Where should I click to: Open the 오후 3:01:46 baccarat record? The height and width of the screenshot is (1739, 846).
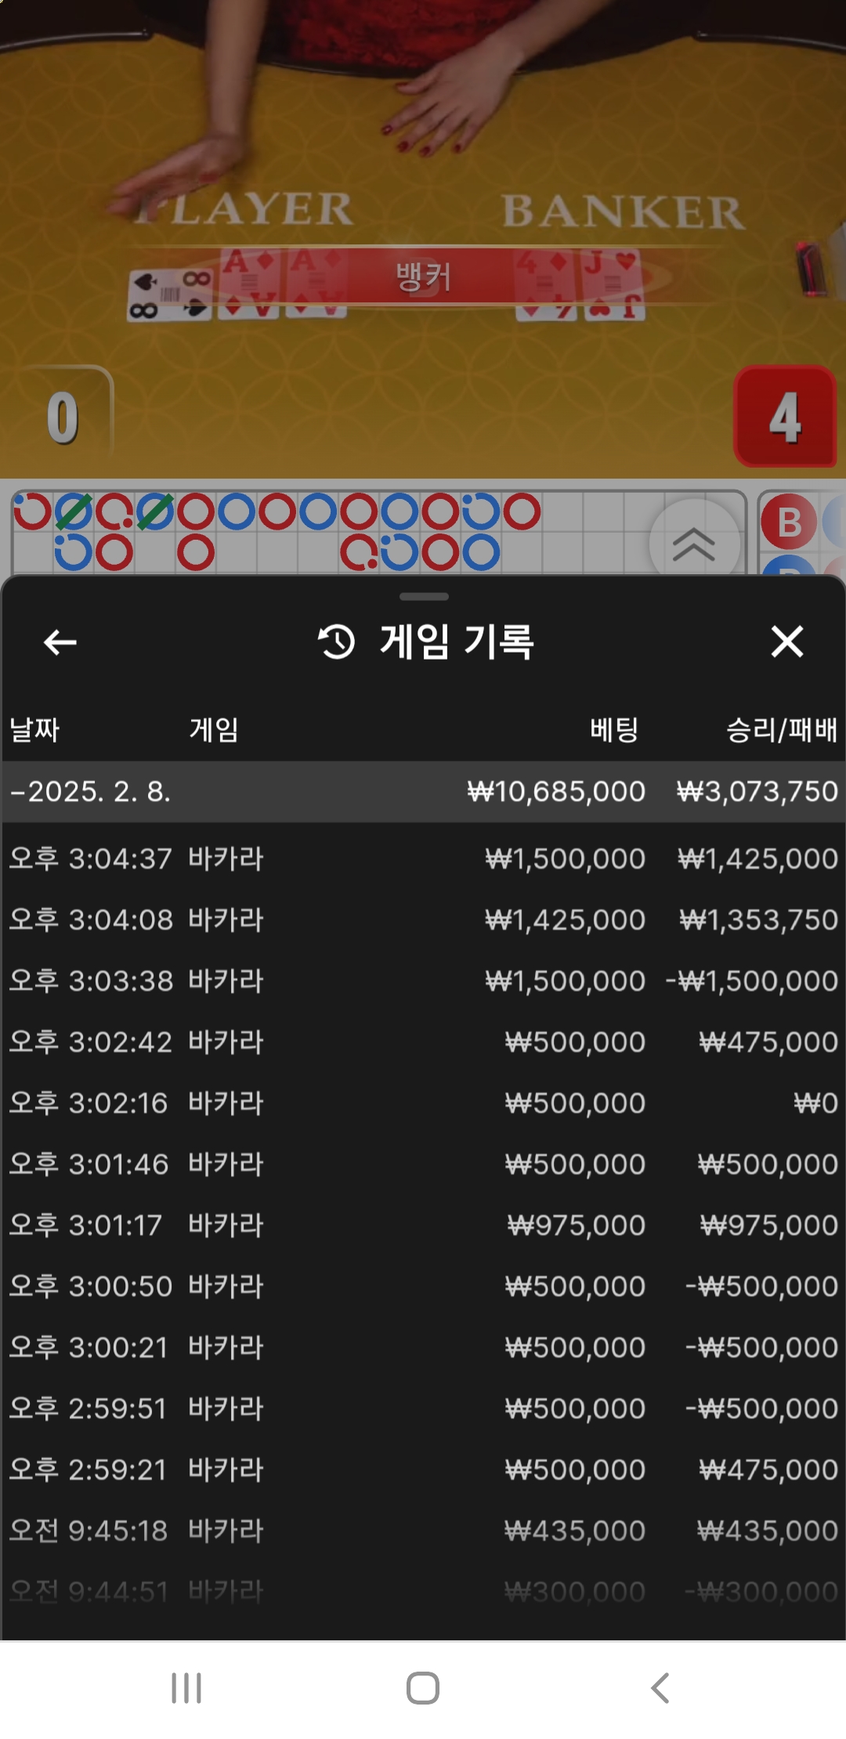tap(423, 1164)
